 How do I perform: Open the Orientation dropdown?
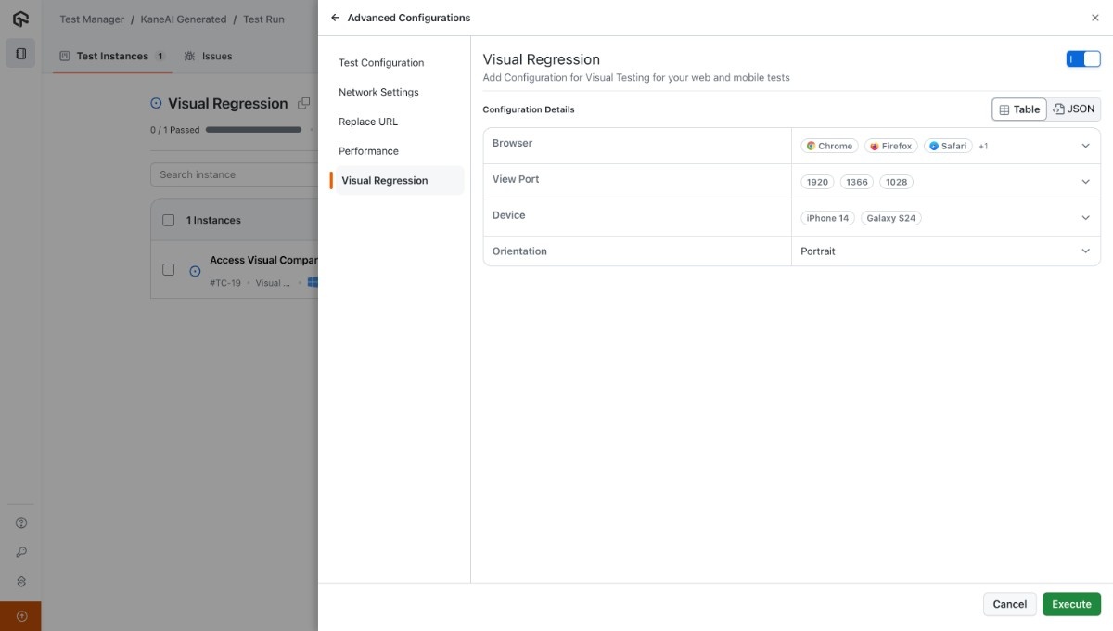[x=1084, y=251]
